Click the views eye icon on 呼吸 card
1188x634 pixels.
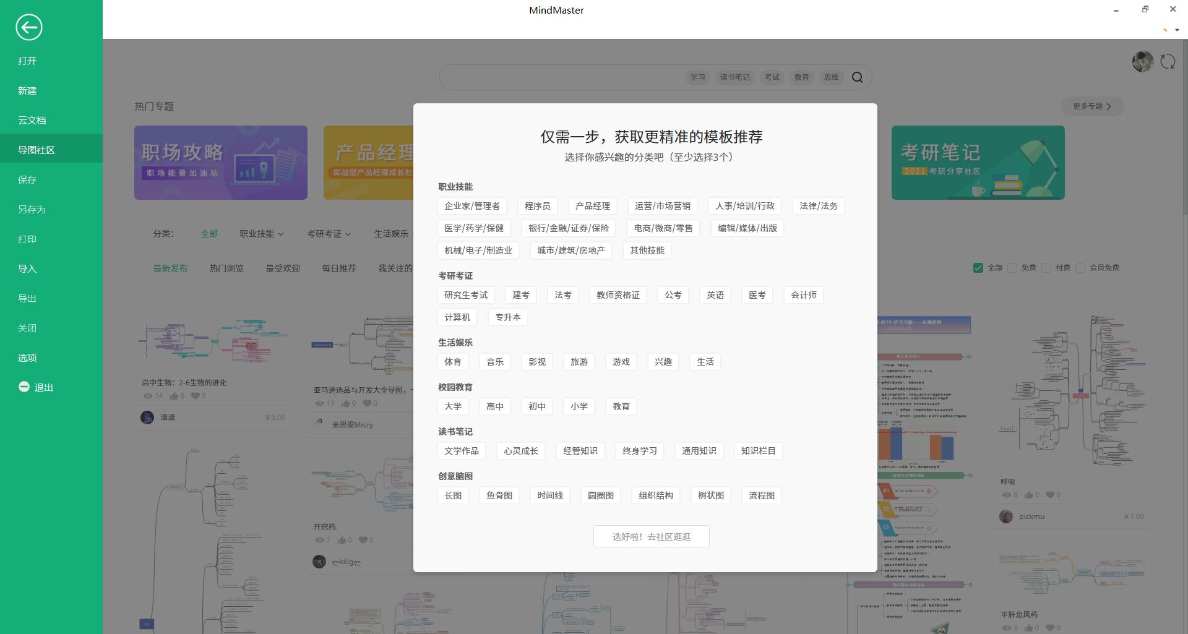1006,494
